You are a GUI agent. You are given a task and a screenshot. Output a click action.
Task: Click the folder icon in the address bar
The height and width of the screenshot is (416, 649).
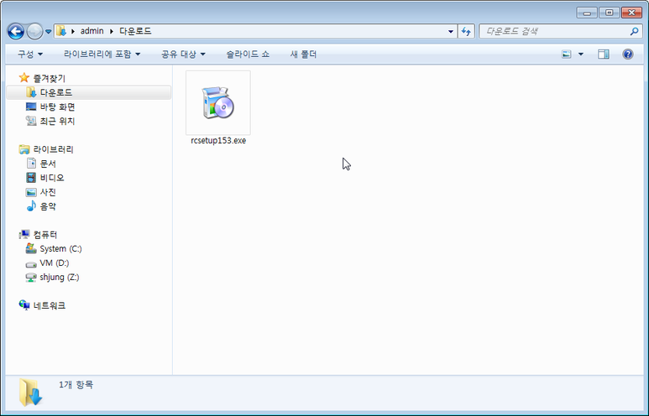point(61,31)
